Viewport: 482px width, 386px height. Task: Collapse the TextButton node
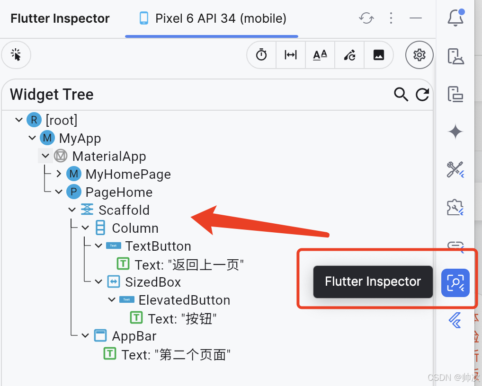98,246
